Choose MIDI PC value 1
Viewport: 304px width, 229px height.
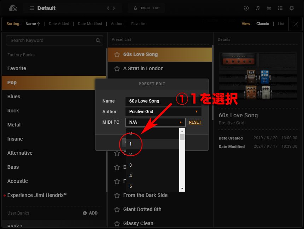click(152, 144)
